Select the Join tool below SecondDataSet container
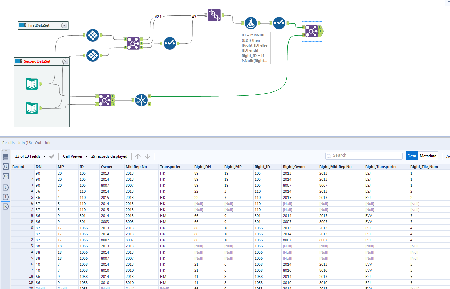 tap(105, 100)
